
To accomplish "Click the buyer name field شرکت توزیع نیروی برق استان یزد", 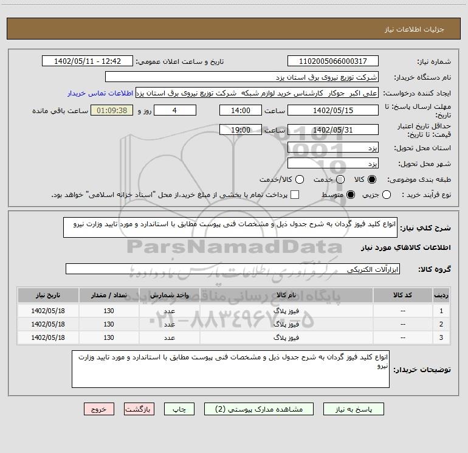I will pyautogui.click(x=242, y=77).
